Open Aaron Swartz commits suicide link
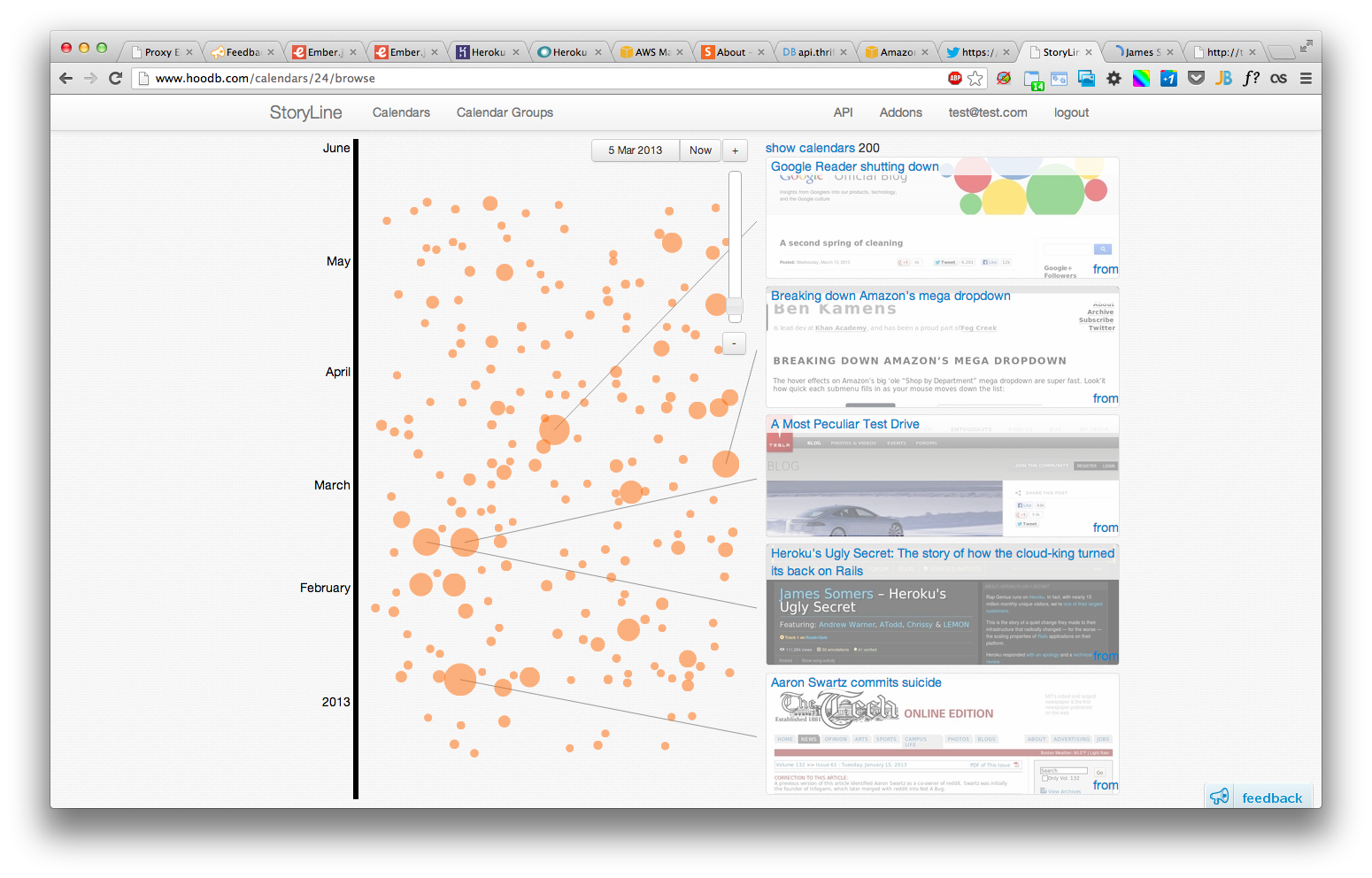1372x878 pixels. click(x=856, y=682)
